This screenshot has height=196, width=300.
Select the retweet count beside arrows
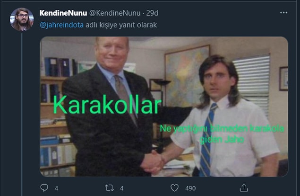point(122,188)
